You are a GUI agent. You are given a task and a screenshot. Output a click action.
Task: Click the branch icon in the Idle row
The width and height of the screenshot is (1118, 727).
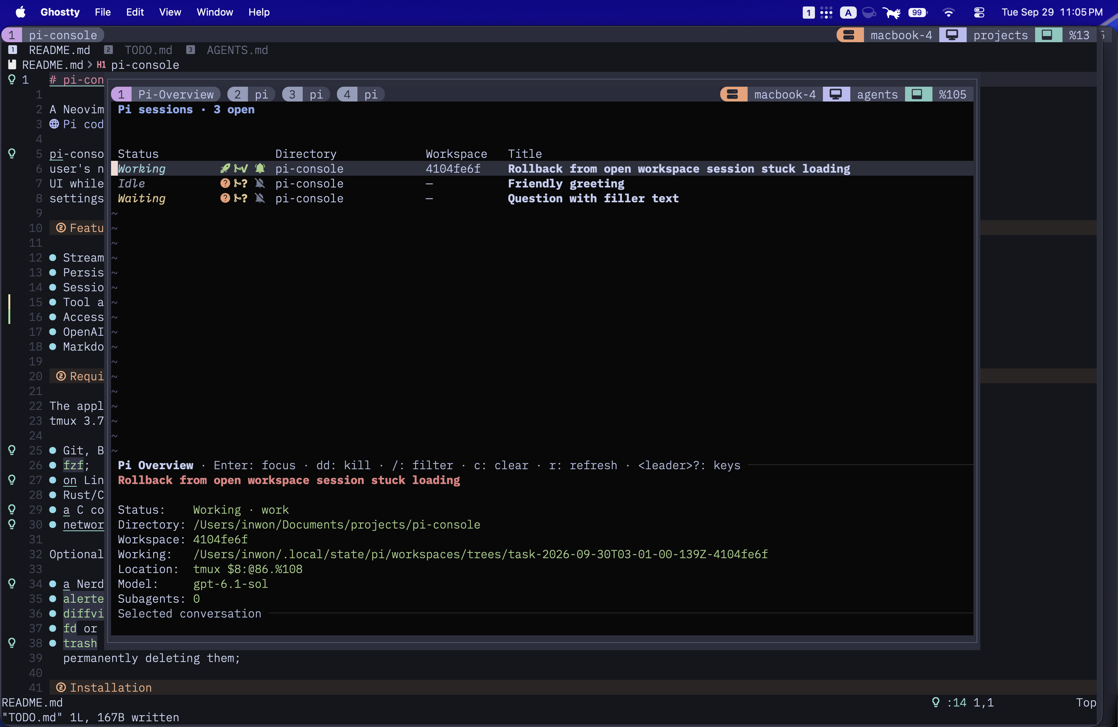point(240,183)
